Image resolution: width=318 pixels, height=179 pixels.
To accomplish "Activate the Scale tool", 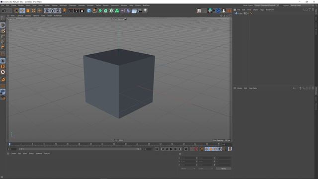I will coord(28,10).
